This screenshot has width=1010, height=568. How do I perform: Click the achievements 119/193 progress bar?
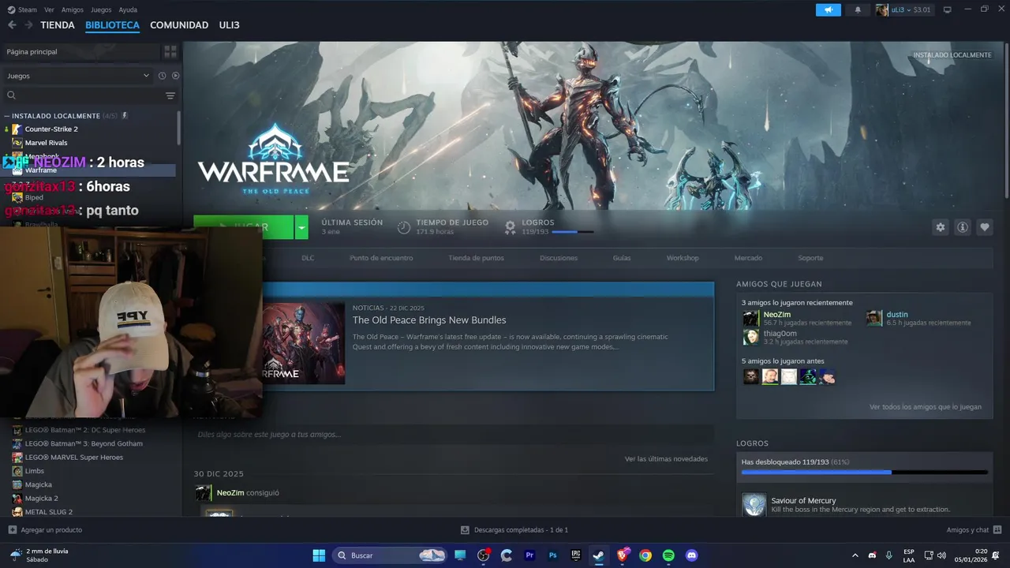(864, 473)
